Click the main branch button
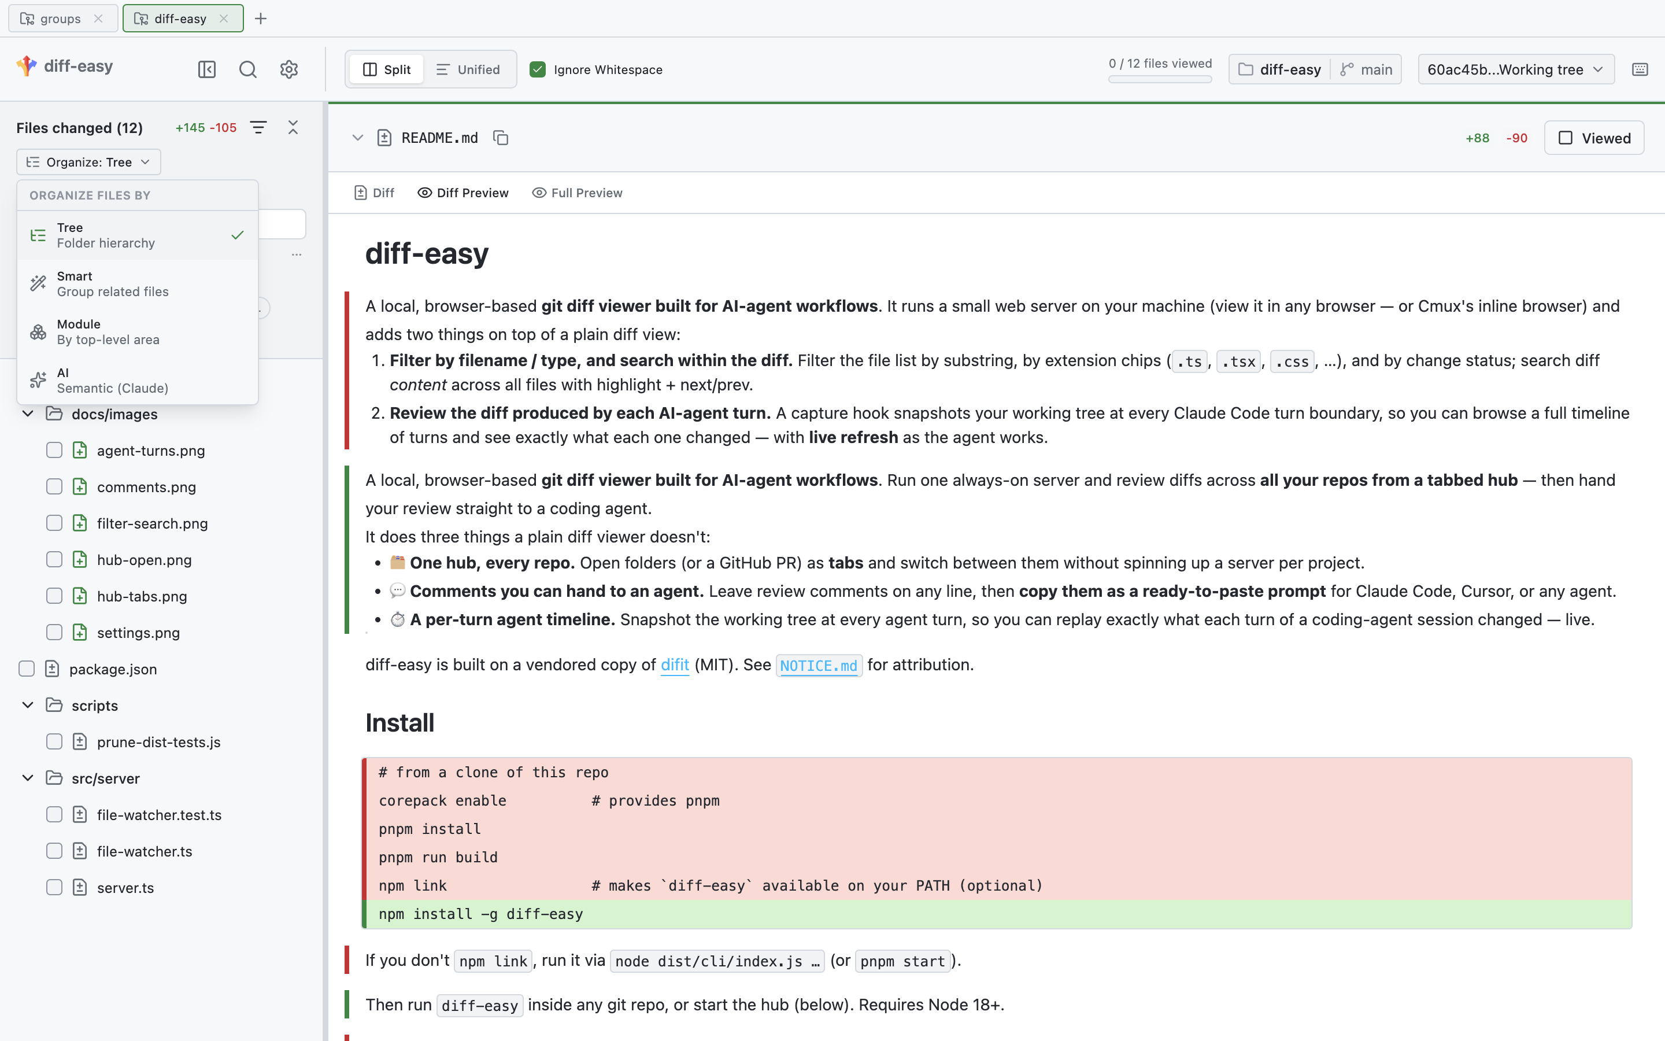The image size is (1665, 1041). click(1367, 69)
